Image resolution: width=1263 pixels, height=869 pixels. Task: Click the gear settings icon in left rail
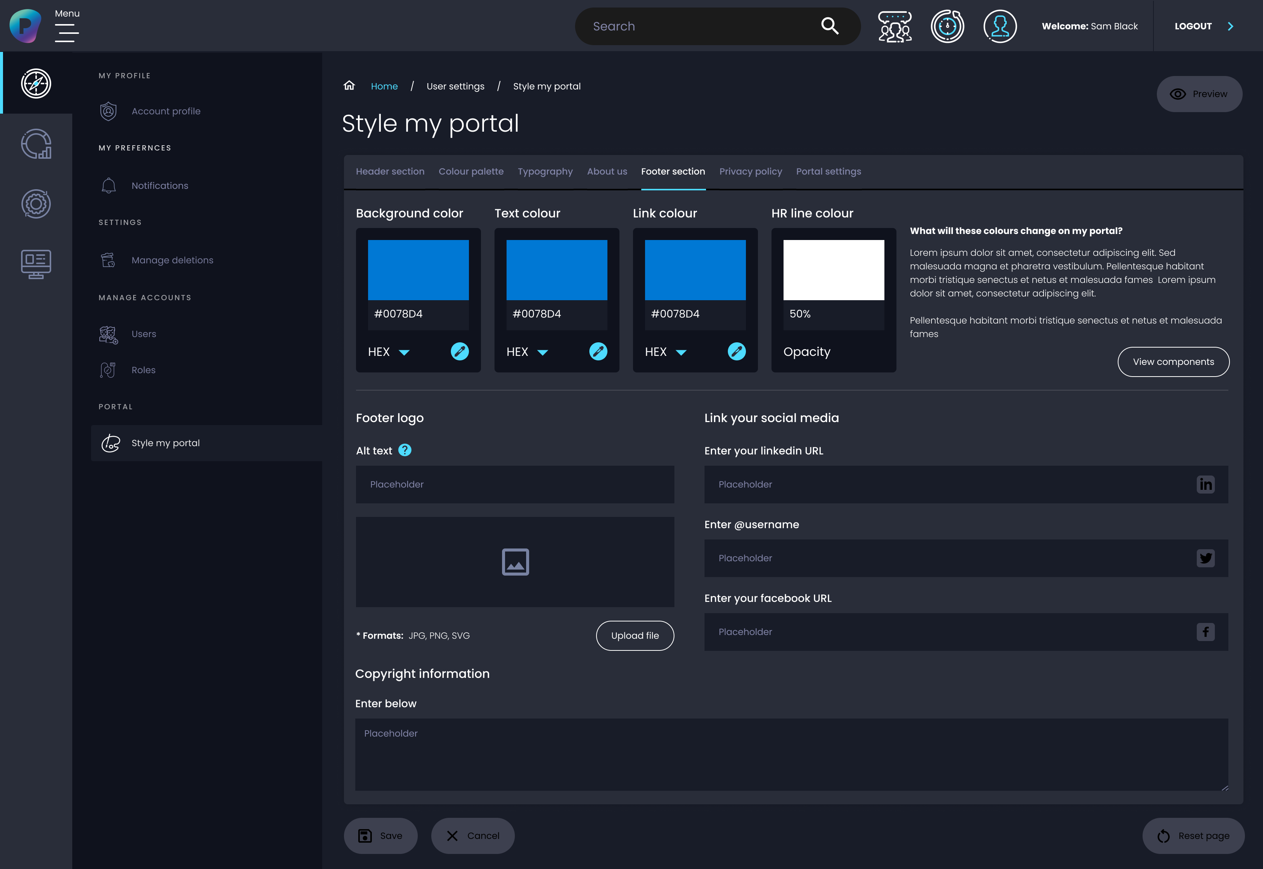[36, 204]
